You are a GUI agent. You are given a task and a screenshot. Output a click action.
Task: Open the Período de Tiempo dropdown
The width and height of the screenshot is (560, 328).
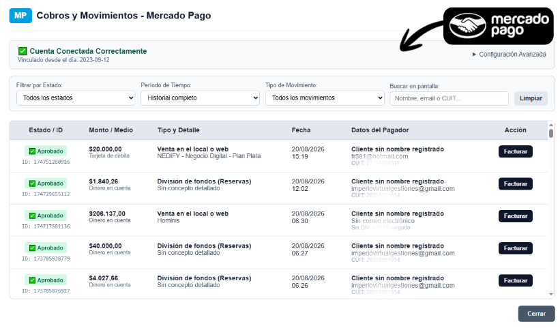(200, 98)
